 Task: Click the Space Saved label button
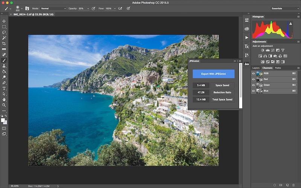click(x=222, y=85)
